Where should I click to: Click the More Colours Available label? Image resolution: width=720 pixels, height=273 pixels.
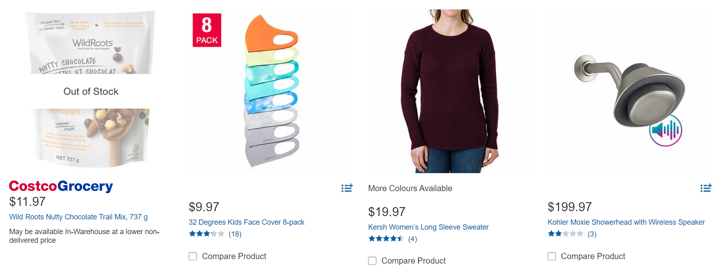click(x=410, y=188)
